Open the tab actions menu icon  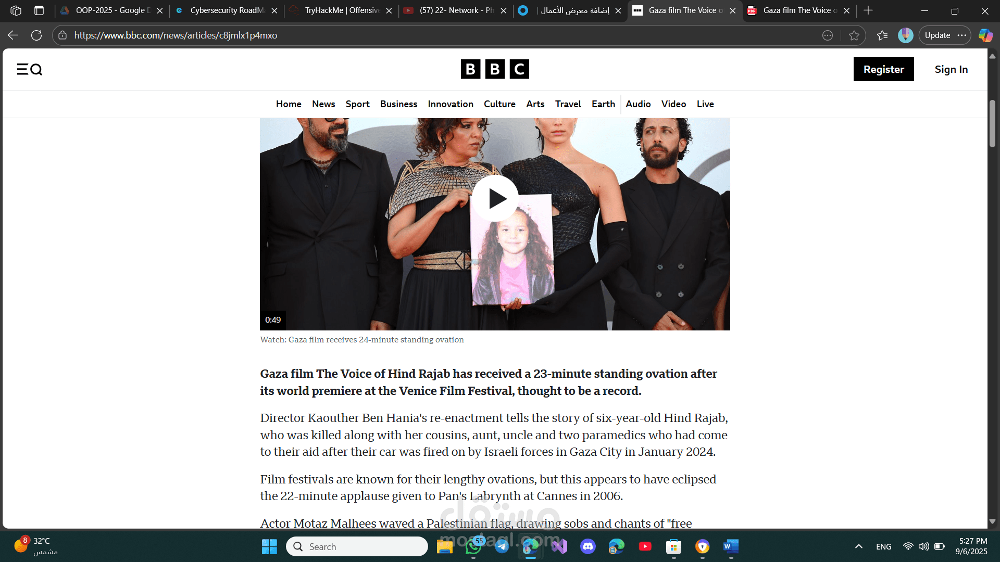39,10
